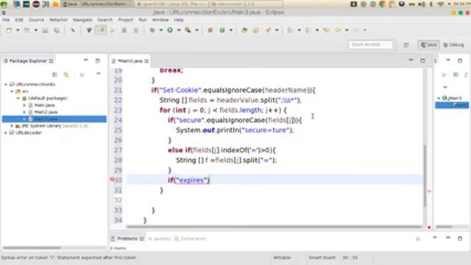The image size is (471, 265).
Task: Click the volume icon in top panel
Action: click(x=422, y=4)
